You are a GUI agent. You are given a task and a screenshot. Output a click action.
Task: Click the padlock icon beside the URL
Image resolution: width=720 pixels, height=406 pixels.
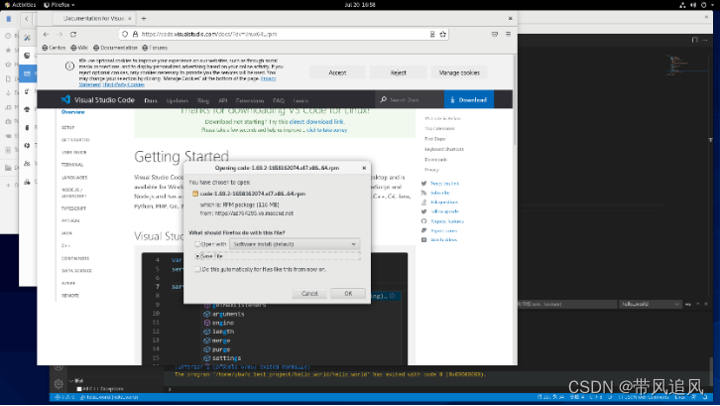(x=135, y=34)
